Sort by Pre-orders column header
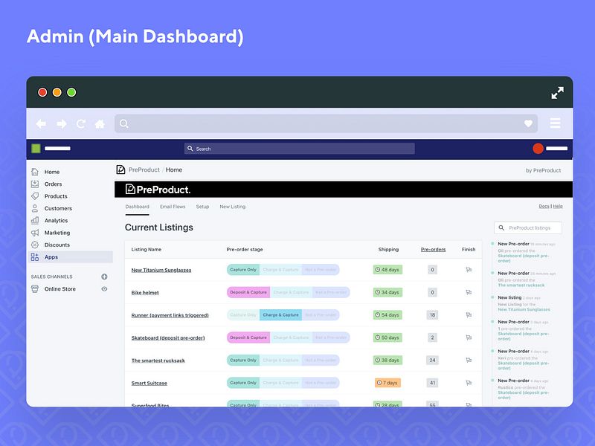Image resolution: width=595 pixels, height=446 pixels. point(433,249)
